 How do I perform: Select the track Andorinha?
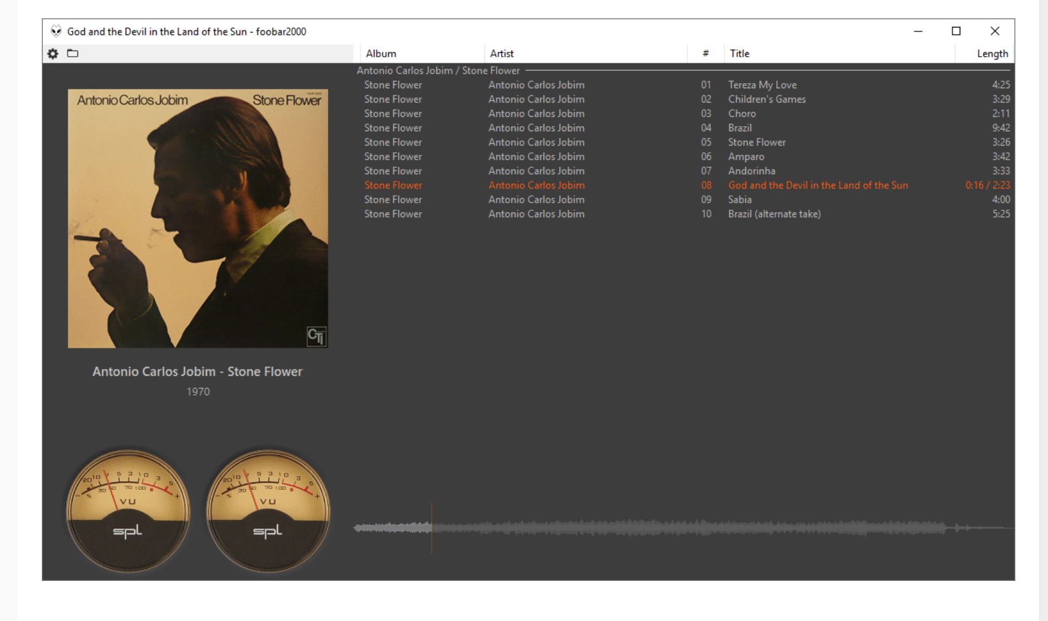coord(684,171)
